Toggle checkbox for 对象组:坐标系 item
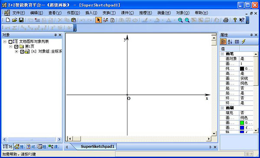 22,52
